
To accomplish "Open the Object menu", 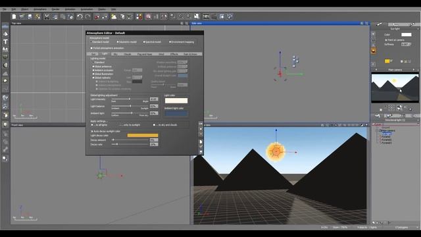I will 24,9.
